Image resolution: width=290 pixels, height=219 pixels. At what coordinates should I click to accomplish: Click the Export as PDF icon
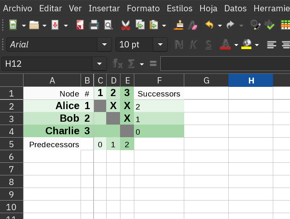tap(80, 25)
